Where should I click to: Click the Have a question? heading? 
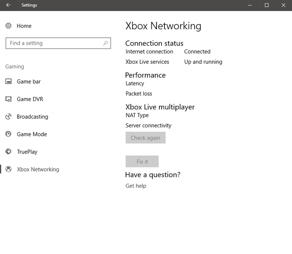153,175
